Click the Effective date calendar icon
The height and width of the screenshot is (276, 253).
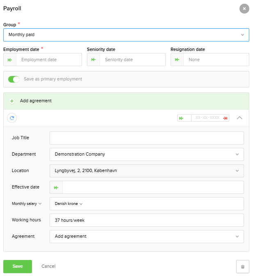pyautogui.click(x=56, y=187)
